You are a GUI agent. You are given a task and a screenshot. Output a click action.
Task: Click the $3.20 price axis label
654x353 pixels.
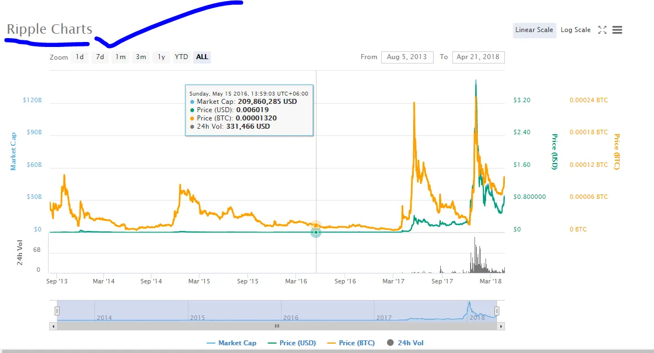522,100
